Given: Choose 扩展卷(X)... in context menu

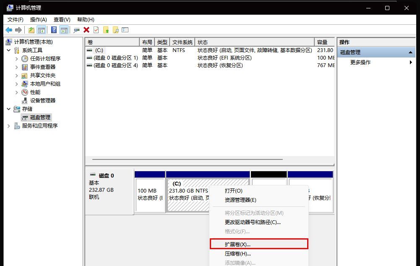Looking at the screenshot, I should [259, 244].
